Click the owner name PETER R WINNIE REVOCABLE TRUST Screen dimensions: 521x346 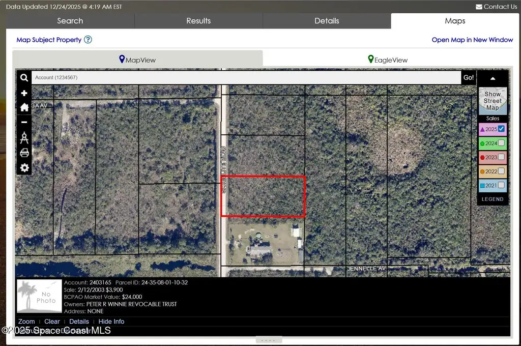132,304
